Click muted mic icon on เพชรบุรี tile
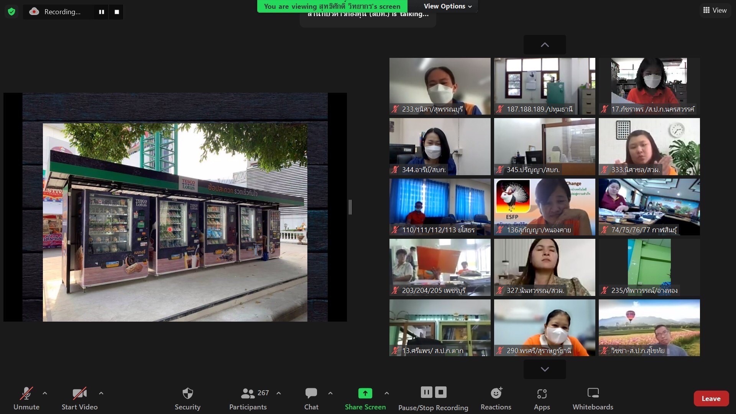Image resolution: width=736 pixels, height=414 pixels. click(x=395, y=291)
